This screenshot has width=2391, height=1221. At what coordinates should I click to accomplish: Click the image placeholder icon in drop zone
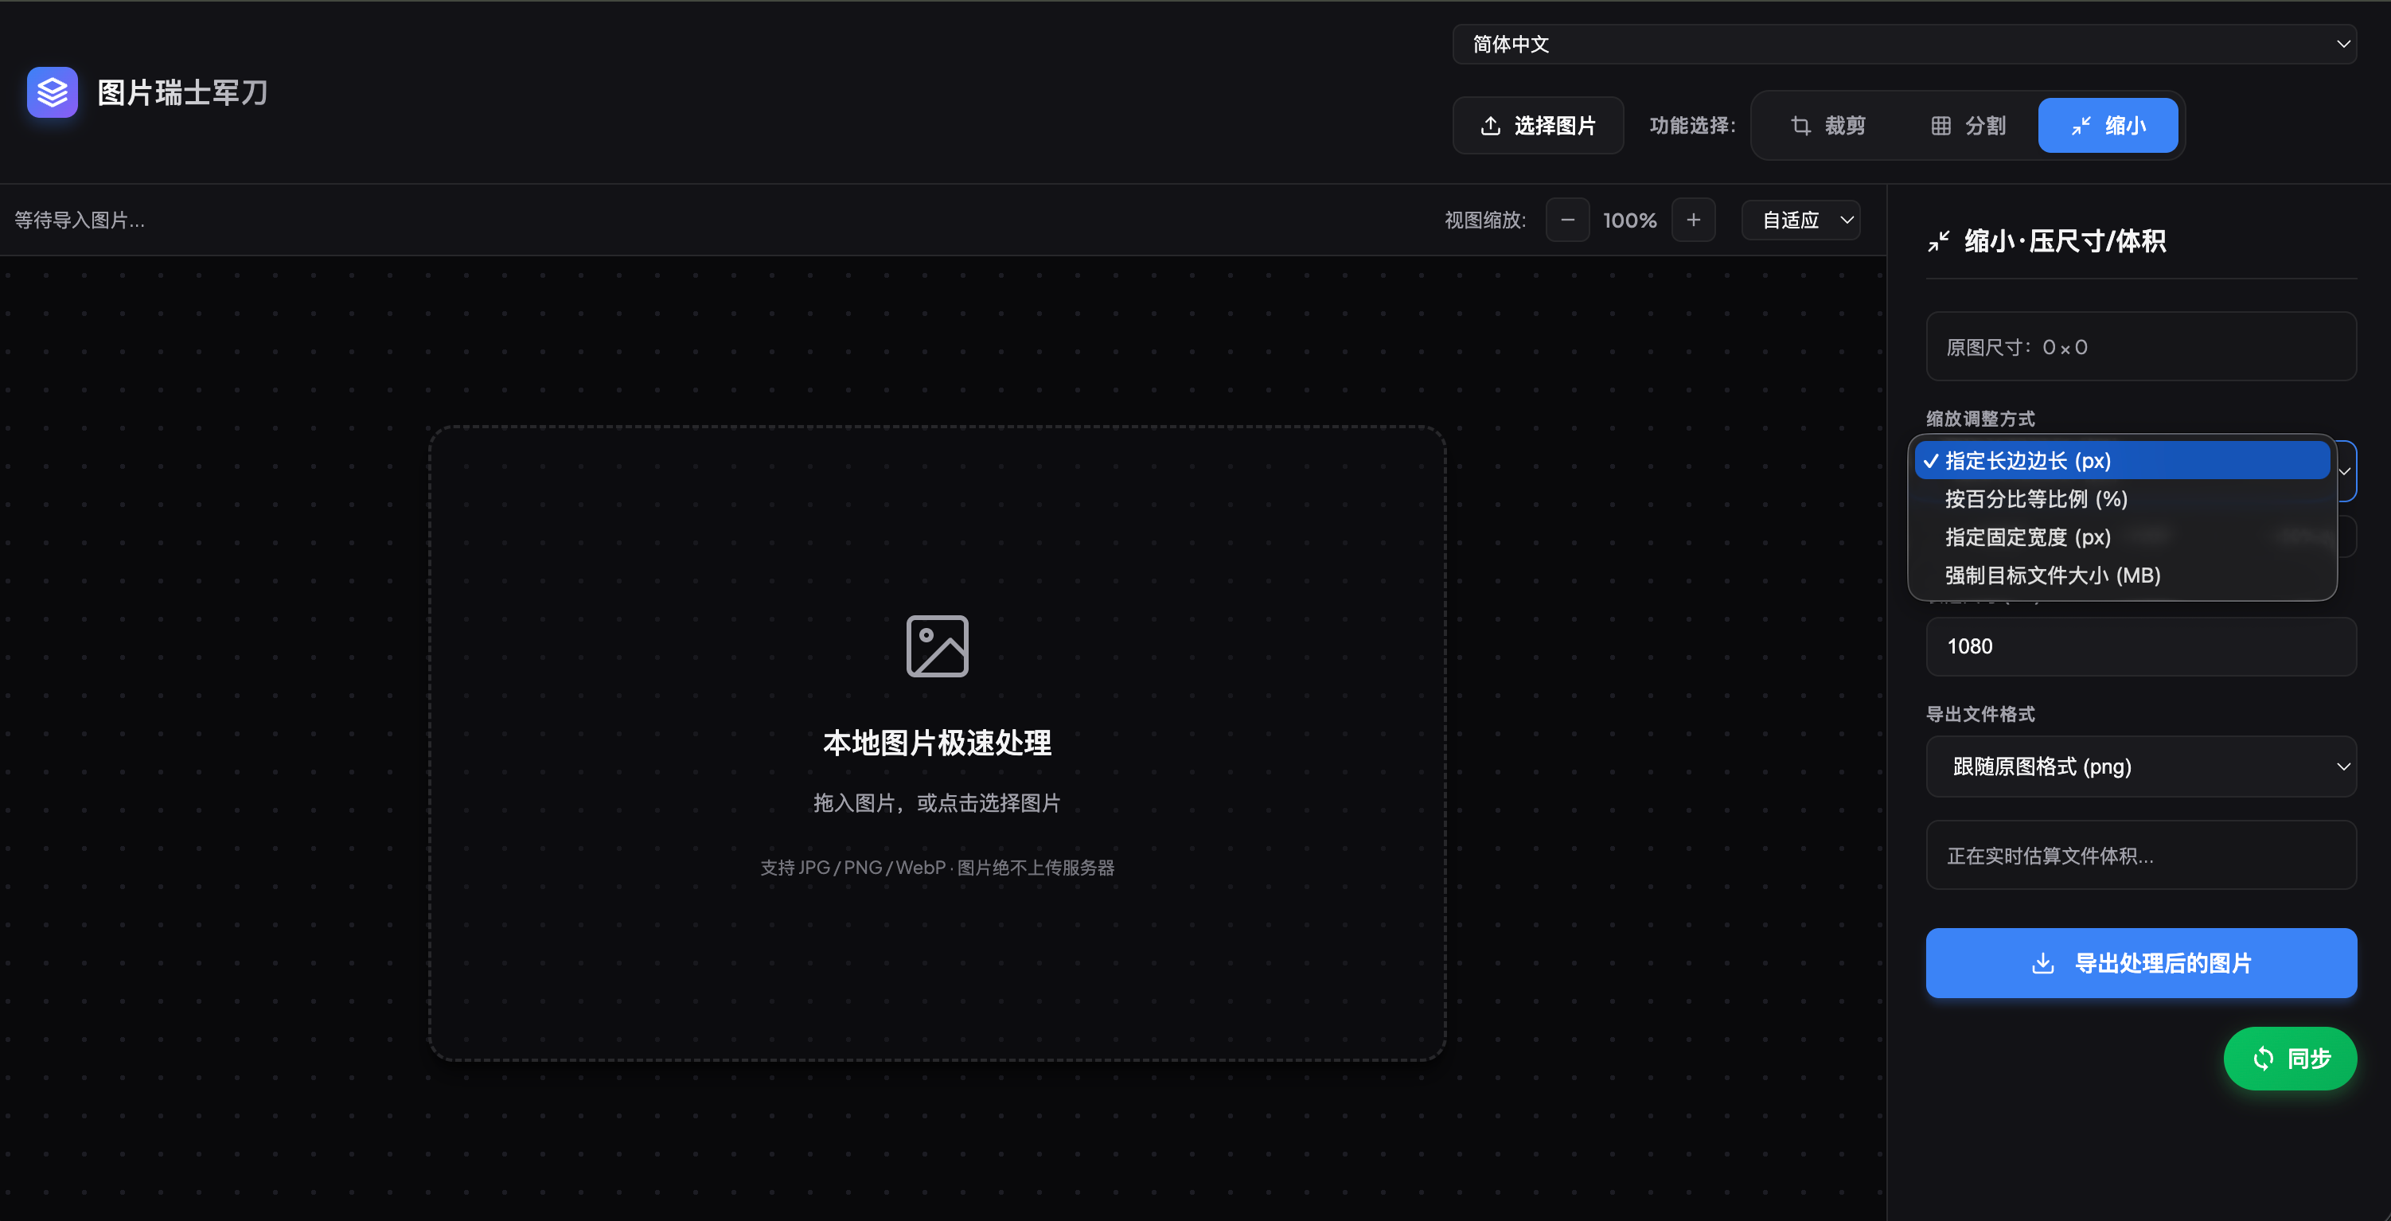tap(938, 646)
